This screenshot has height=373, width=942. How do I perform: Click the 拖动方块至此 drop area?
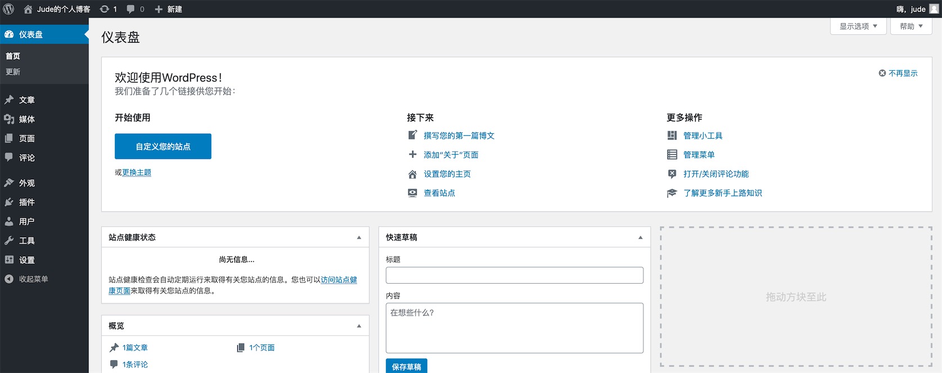click(796, 297)
